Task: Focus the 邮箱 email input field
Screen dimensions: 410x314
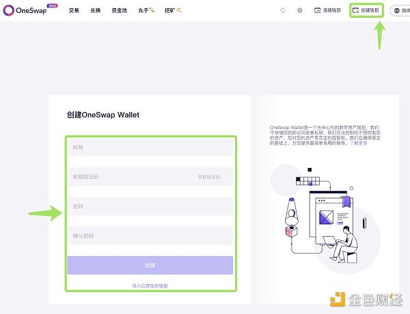Action: pyautogui.click(x=150, y=147)
